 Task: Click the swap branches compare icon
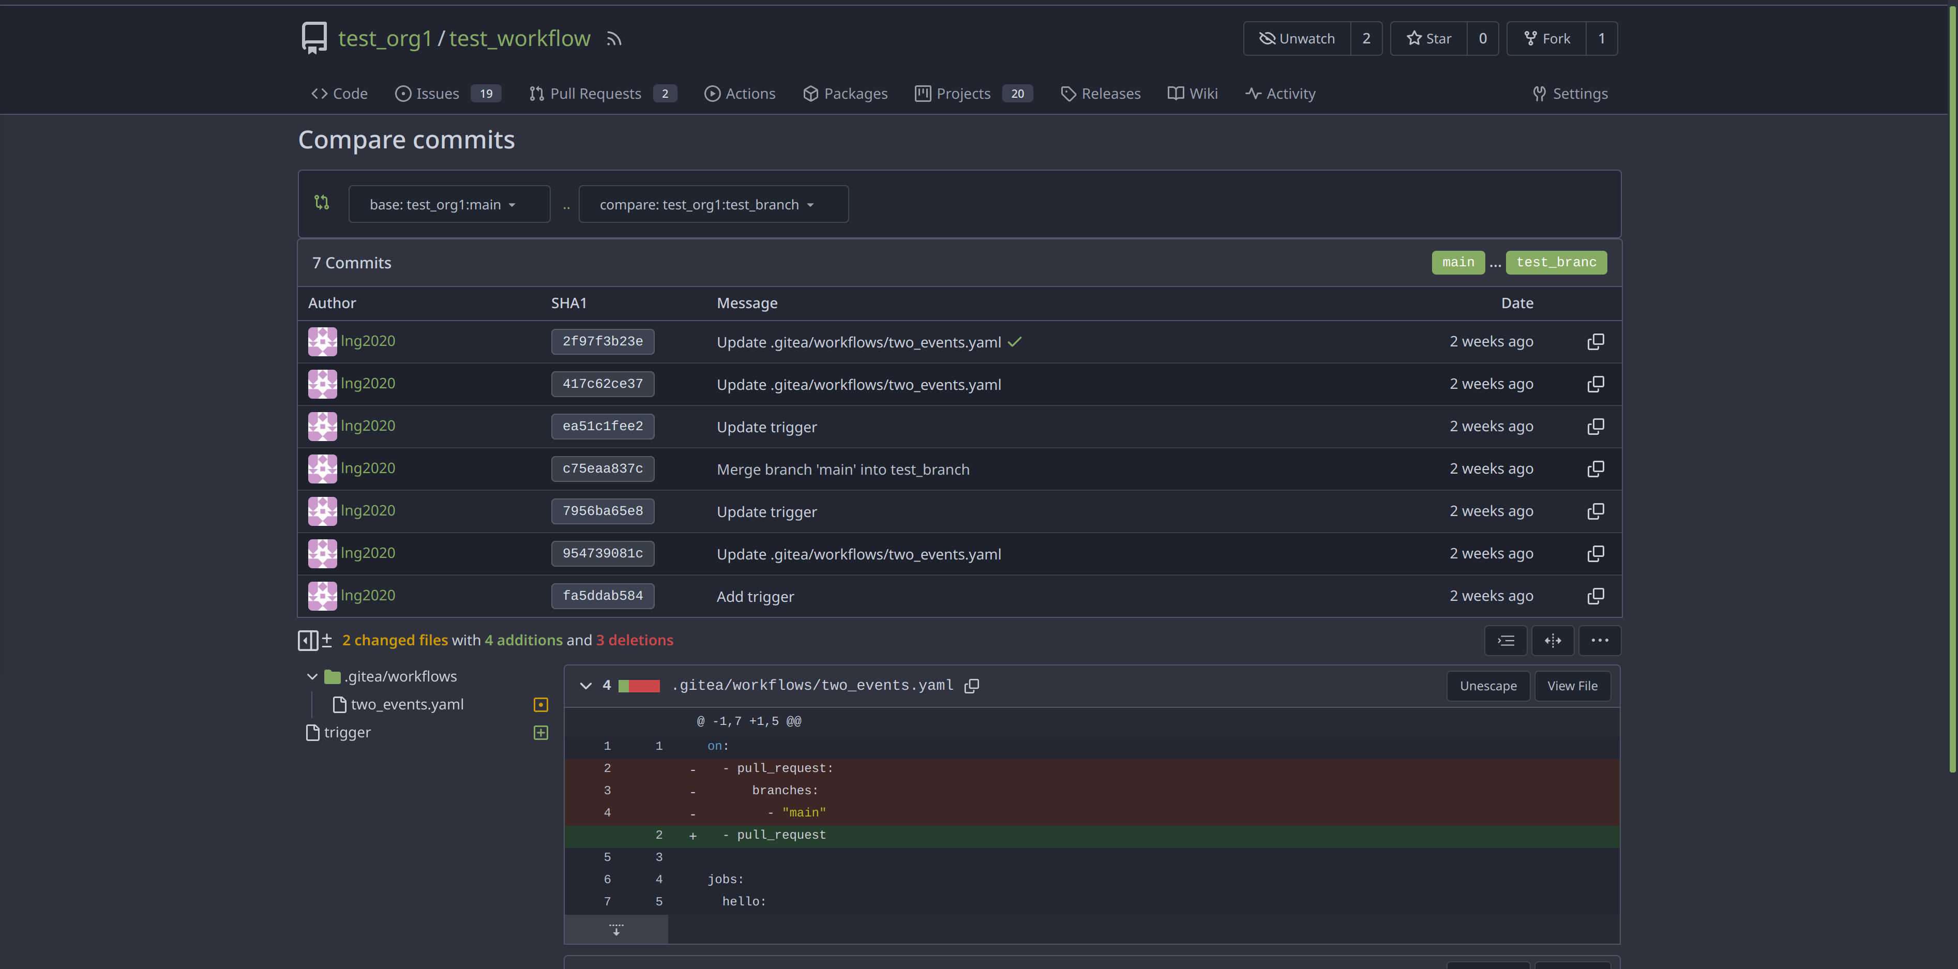coord(322,202)
